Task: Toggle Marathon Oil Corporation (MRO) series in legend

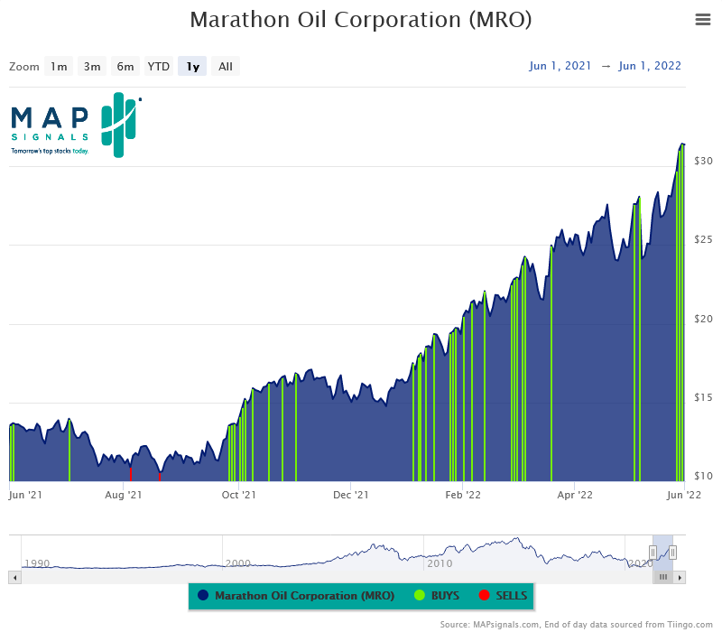Action: click(x=296, y=596)
